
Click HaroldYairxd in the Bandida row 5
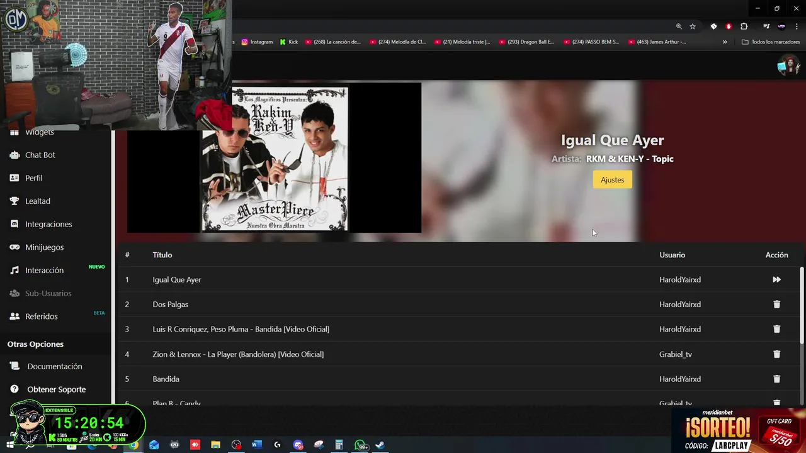tap(680, 379)
